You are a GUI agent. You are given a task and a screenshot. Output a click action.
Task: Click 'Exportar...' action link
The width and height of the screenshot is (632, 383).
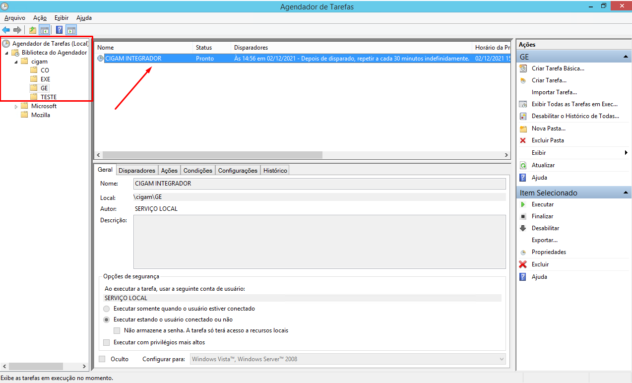[545, 240]
